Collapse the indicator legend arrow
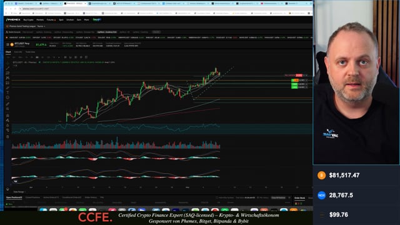400x225 pixels. 14,66
